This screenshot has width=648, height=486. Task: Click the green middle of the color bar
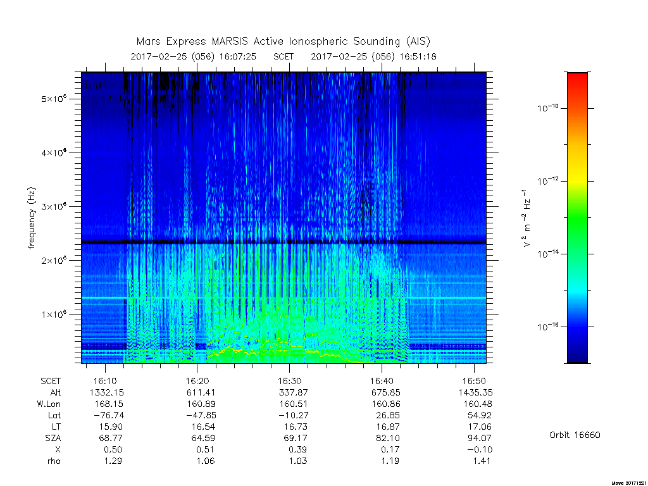[577, 218]
